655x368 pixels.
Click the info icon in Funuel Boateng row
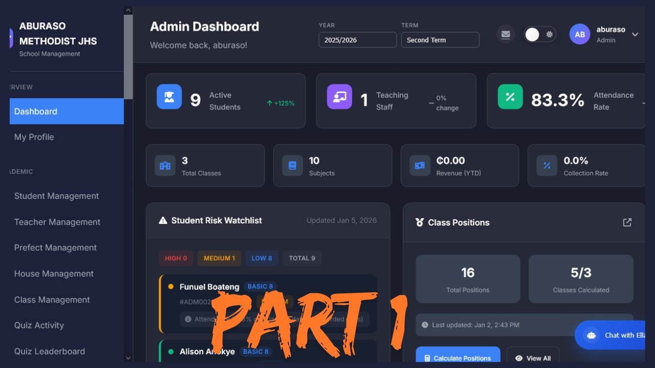[188, 319]
